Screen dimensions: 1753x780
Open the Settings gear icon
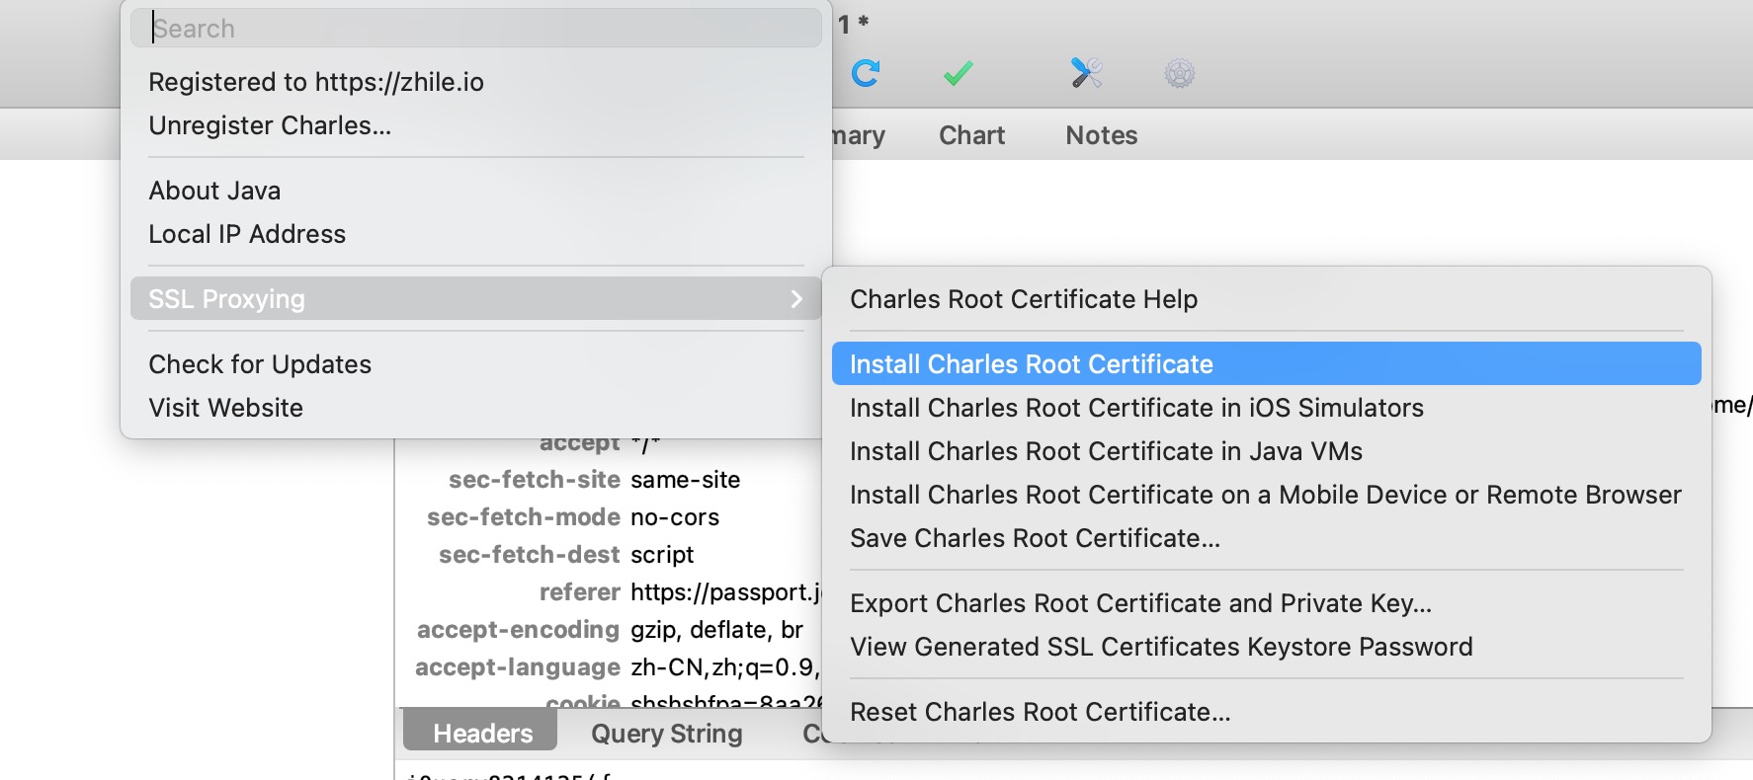1179,74
